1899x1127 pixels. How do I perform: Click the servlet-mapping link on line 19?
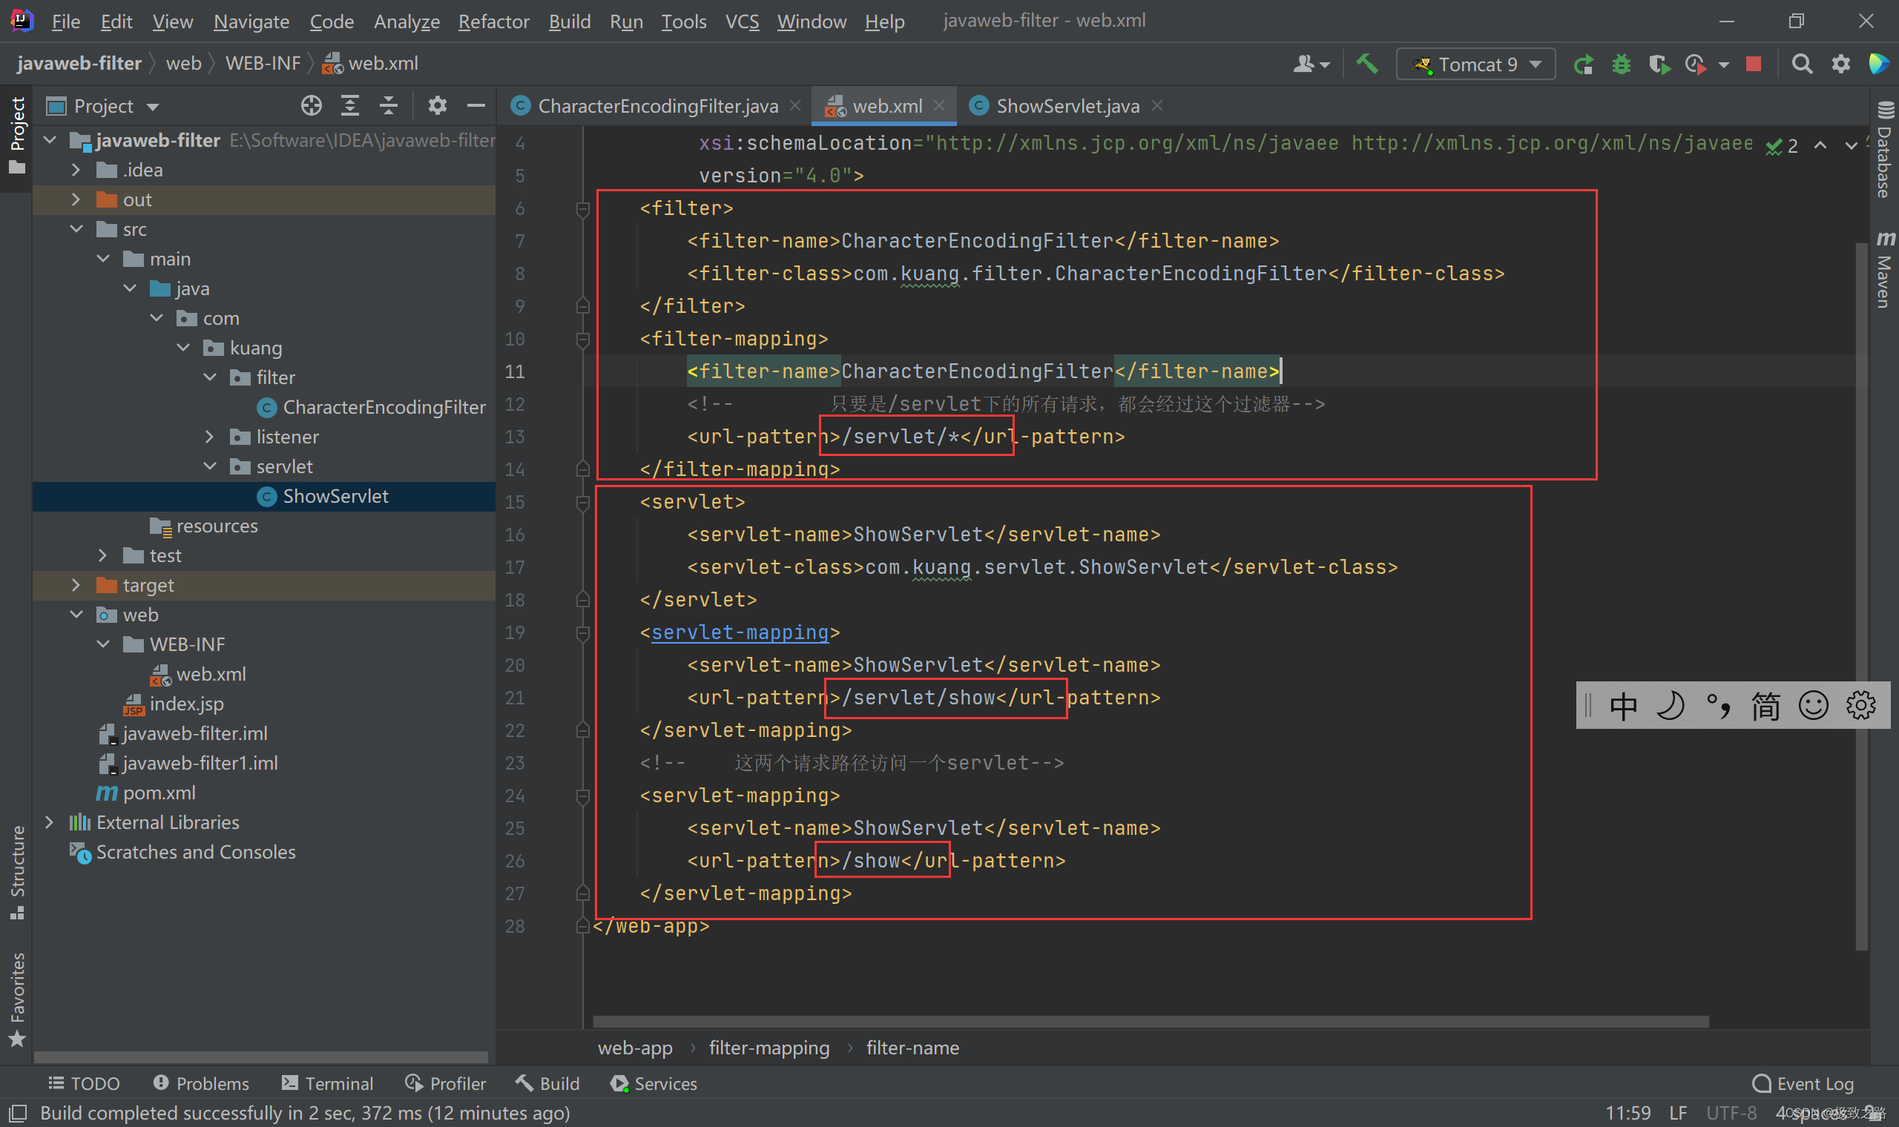pos(740,632)
